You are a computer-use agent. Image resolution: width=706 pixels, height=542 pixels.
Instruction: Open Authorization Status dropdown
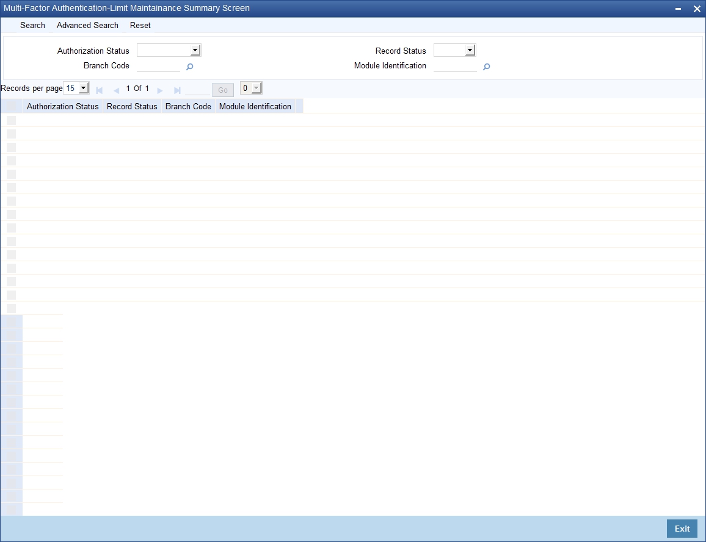[169, 50]
